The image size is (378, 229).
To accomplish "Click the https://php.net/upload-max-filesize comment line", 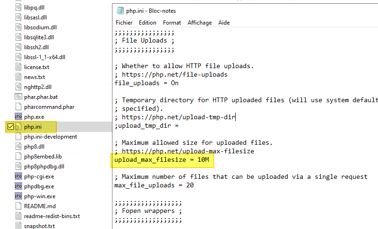I will coord(184,151).
